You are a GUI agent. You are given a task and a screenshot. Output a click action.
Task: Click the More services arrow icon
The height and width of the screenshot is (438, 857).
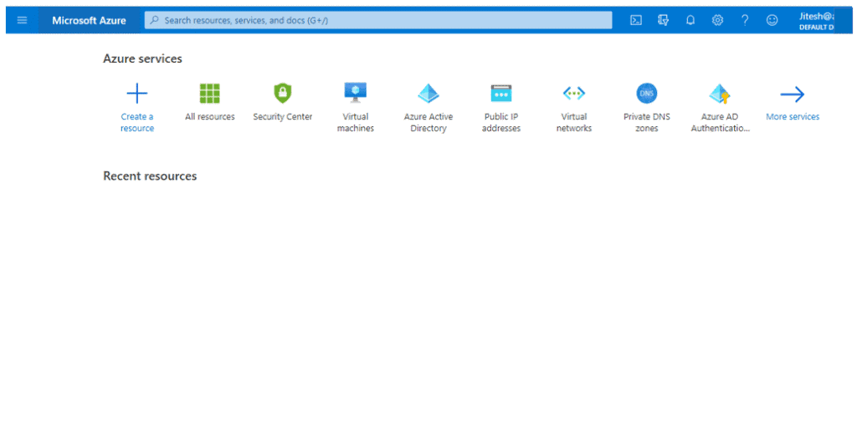pos(793,94)
